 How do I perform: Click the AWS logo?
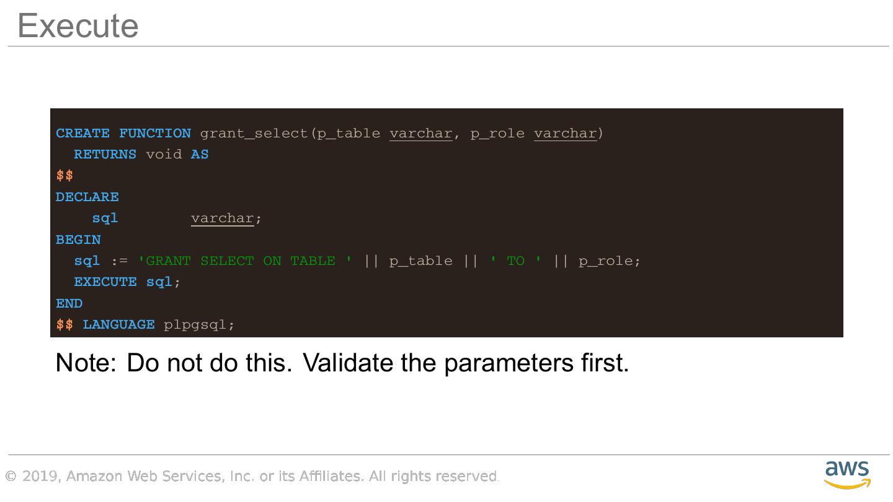(x=847, y=474)
